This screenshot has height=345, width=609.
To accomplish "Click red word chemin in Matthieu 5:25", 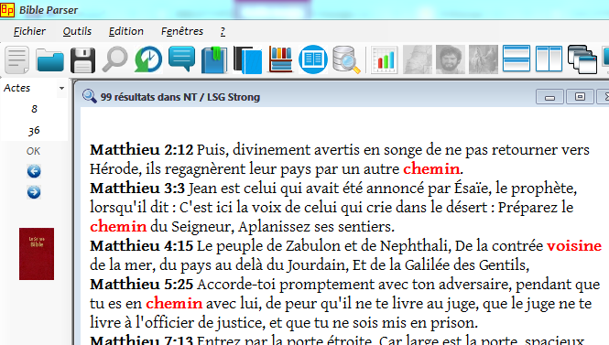I will (174, 304).
